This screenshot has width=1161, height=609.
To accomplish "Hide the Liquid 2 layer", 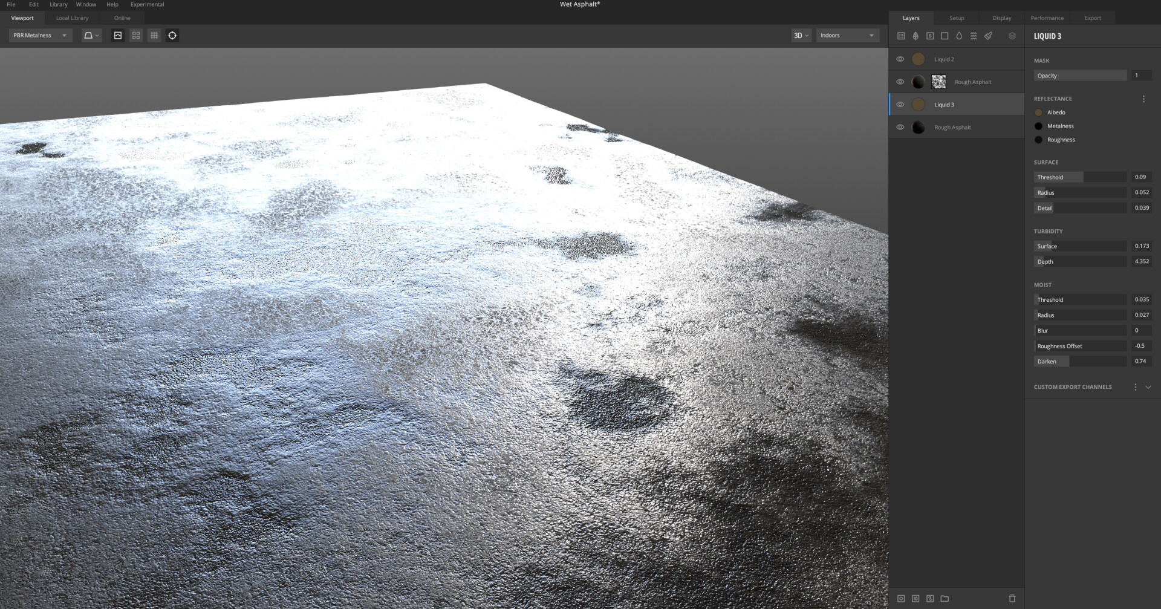I will pyautogui.click(x=900, y=59).
